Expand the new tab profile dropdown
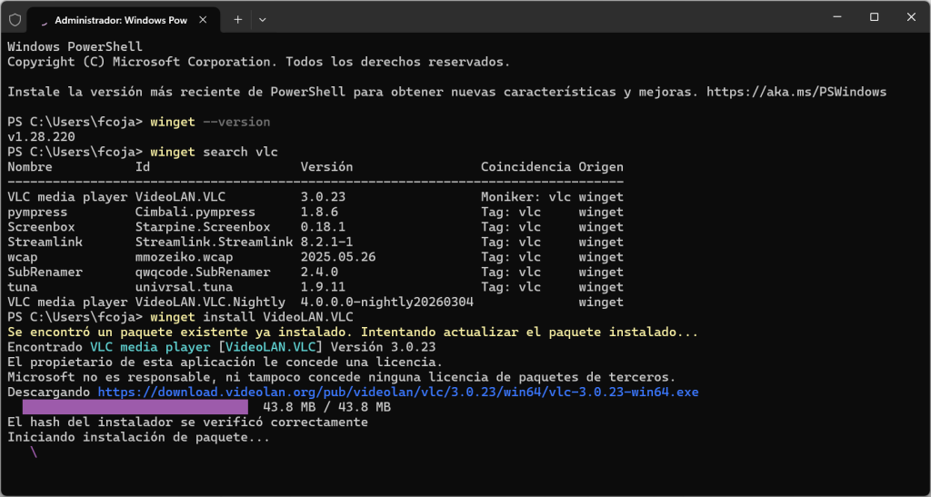The image size is (931, 497). pos(263,18)
